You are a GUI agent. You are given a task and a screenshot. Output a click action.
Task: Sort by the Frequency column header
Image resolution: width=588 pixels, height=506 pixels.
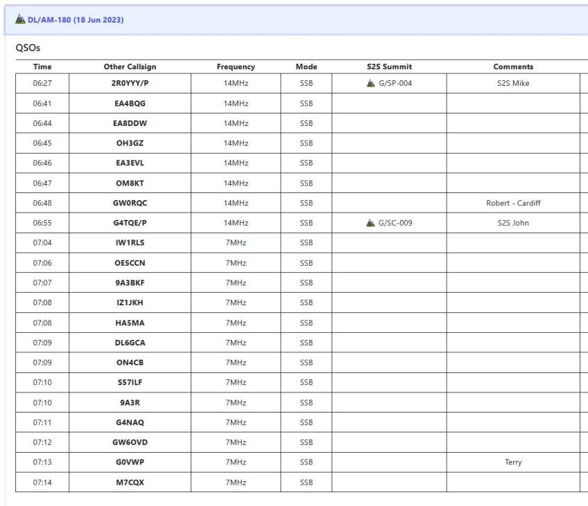click(236, 66)
